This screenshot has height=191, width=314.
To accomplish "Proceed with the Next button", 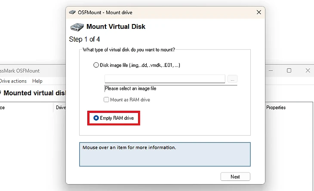I will 235,176.
